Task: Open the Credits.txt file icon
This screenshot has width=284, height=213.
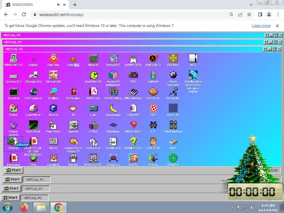Action: coord(113,143)
